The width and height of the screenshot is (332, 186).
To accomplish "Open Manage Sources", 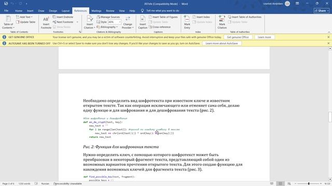I will [108, 17].
